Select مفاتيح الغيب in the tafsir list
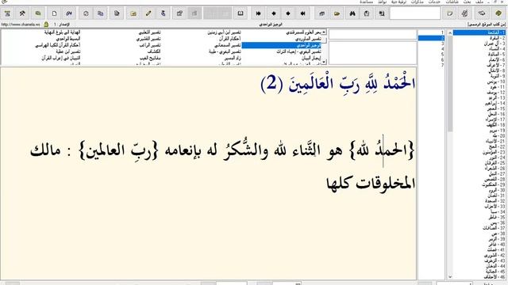 (150, 58)
